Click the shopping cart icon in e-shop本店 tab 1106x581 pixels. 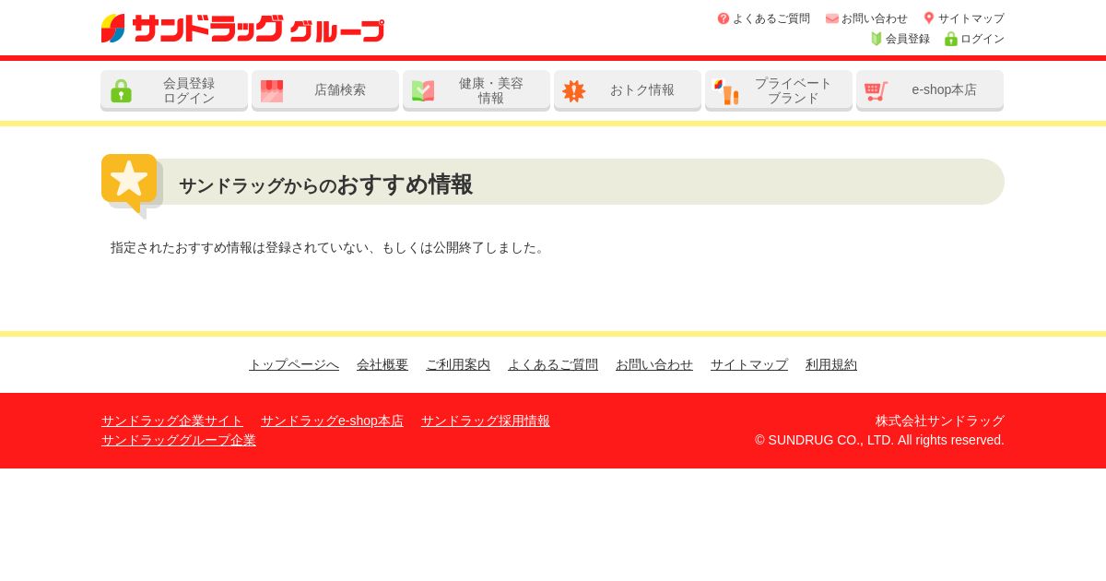coord(877,90)
